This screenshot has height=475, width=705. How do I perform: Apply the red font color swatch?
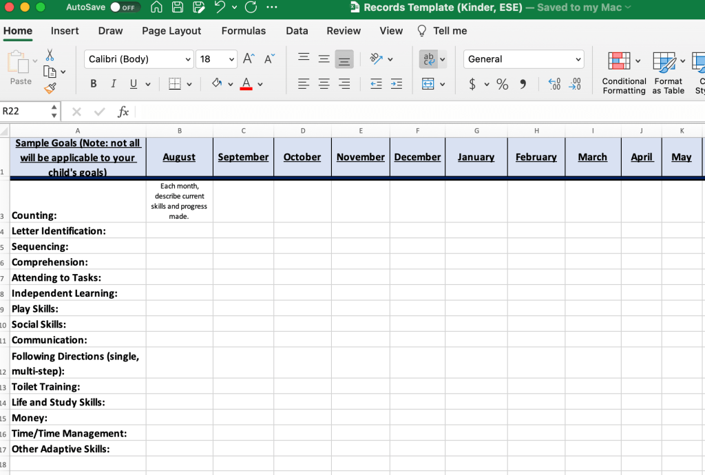point(246,84)
